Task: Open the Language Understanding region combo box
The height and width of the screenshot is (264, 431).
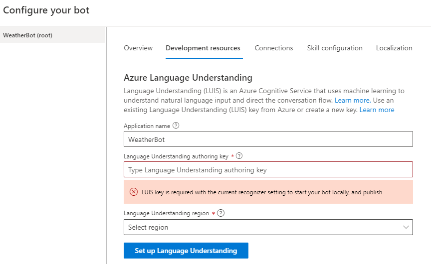Action: point(268,227)
